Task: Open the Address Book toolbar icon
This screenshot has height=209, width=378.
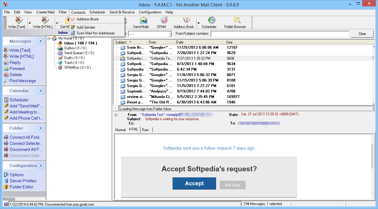Action: point(187,20)
